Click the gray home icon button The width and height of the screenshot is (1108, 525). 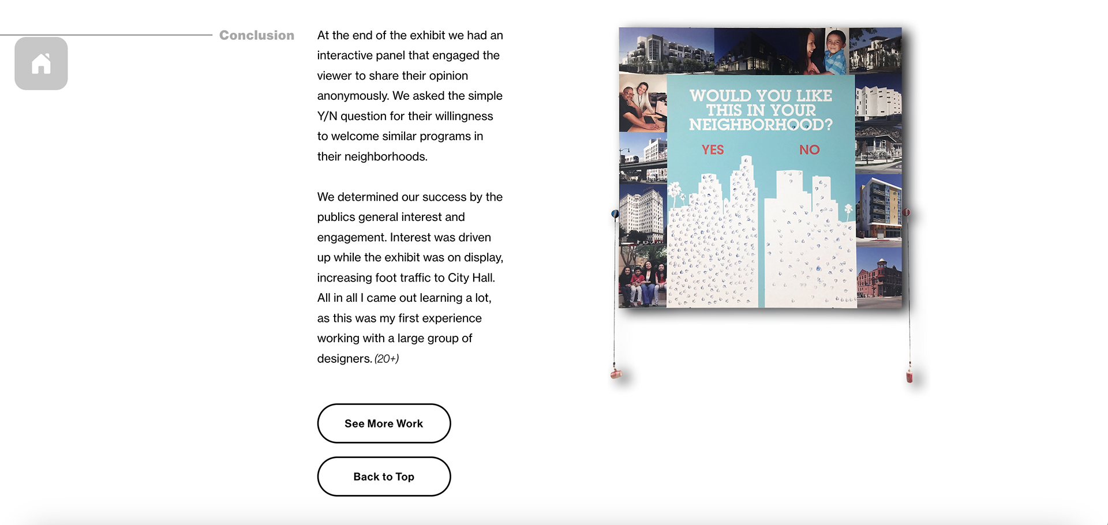pos(41,63)
